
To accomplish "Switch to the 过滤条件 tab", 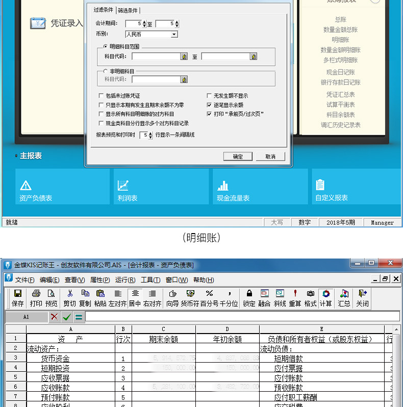I will tap(104, 10).
